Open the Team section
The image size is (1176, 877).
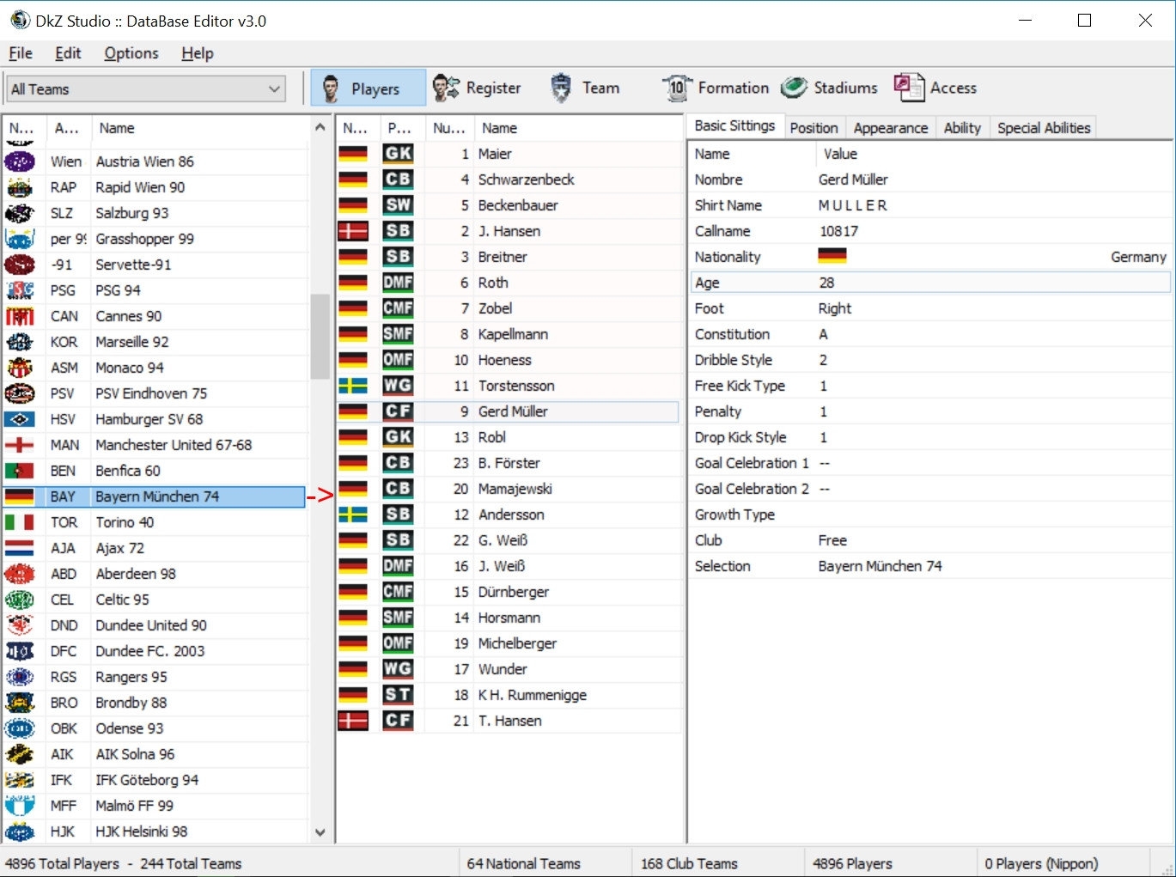pyautogui.click(x=584, y=88)
